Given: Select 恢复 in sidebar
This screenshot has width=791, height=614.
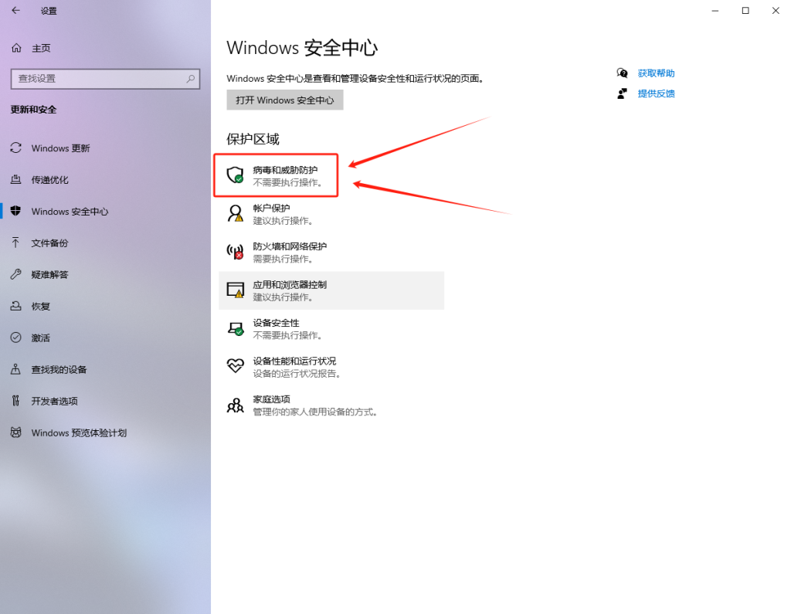Looking at the screenshot, I should point(41,307).
